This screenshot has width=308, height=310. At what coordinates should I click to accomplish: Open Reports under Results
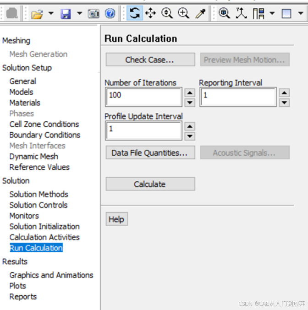(23, 297)
